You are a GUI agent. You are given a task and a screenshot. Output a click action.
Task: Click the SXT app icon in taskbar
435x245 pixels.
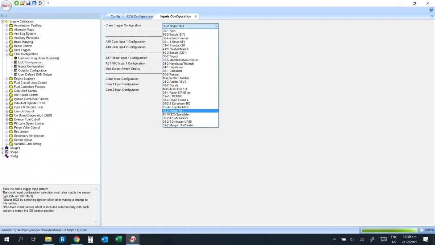(x=133, y=239)
